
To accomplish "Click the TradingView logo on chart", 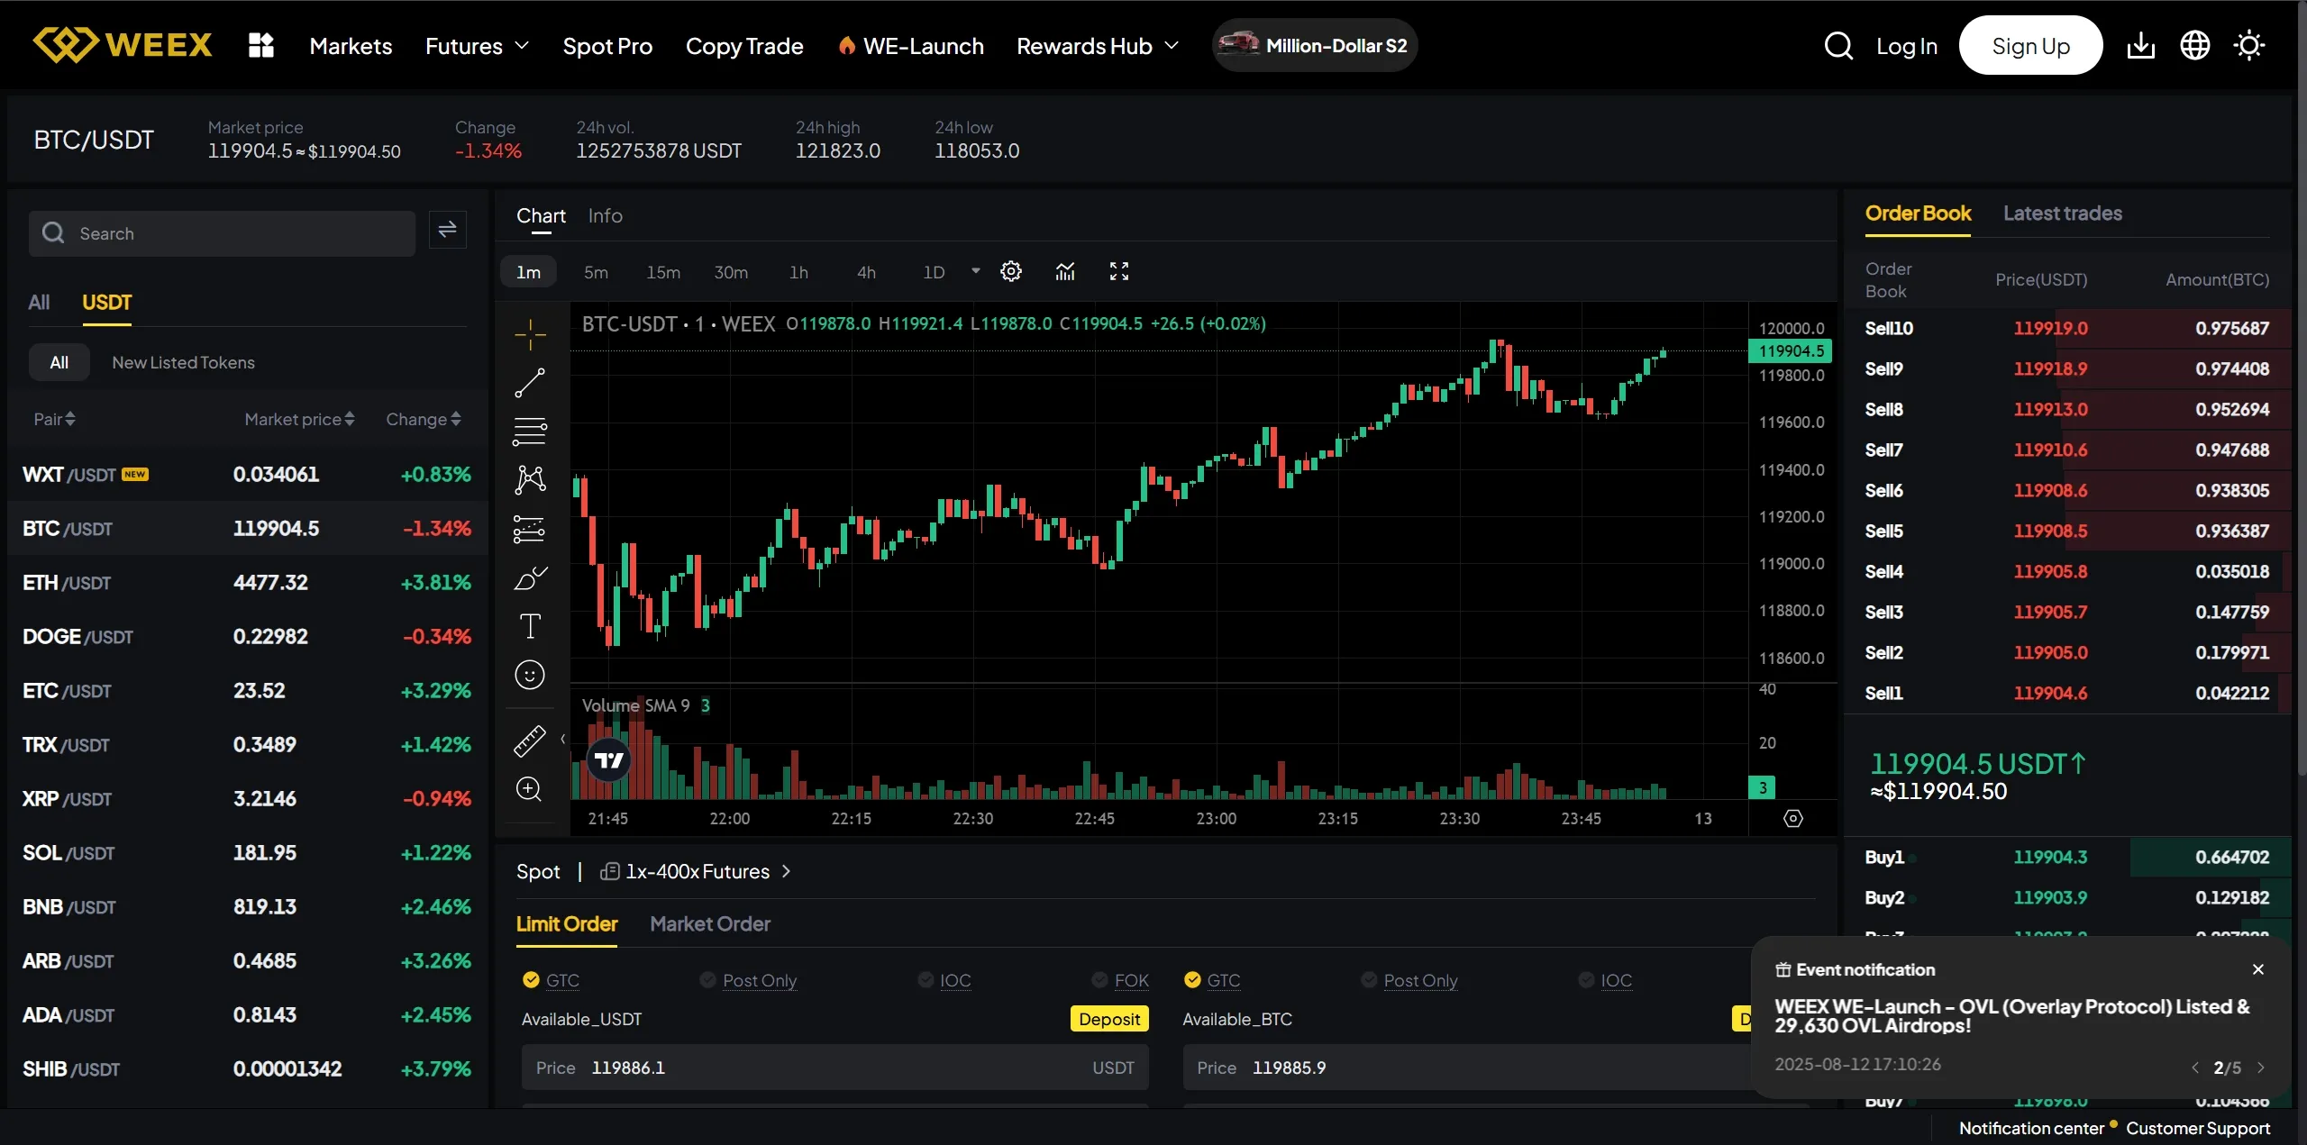I will pyautogui.click(x=609, y=760).
